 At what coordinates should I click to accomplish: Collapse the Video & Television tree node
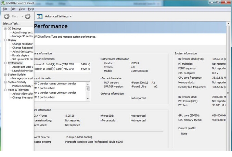click(x=5, y=90)
